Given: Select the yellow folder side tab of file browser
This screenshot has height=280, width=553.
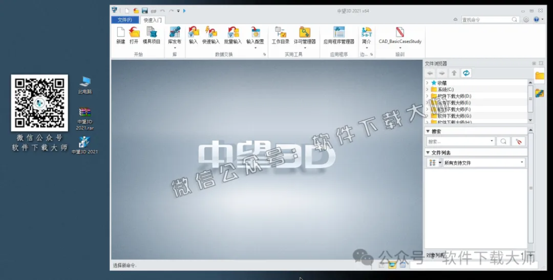Looking at the screenshot, I should [x=539, y=75].
